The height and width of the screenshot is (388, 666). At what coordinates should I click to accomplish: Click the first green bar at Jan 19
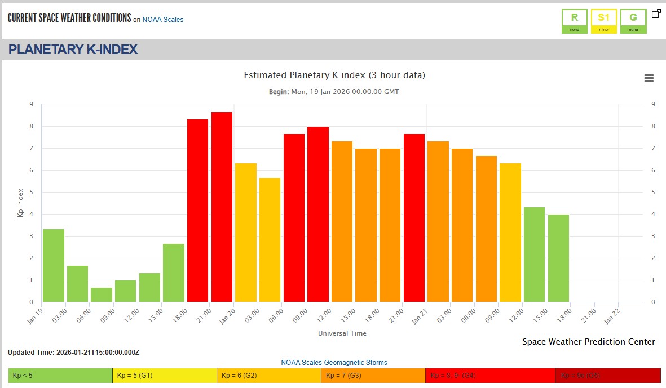pyautogui.click(x=54, y=266)
